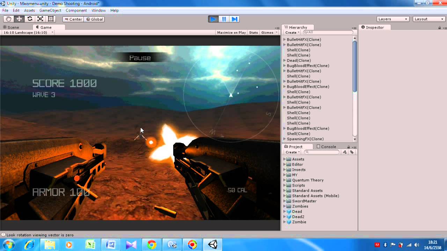Switch to the Console tab
447x251 pixels.
click(x=326, y=147)
